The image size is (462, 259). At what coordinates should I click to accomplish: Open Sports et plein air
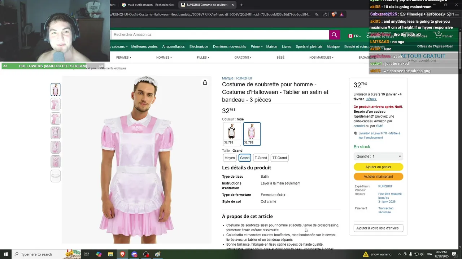tap(309, 46)
